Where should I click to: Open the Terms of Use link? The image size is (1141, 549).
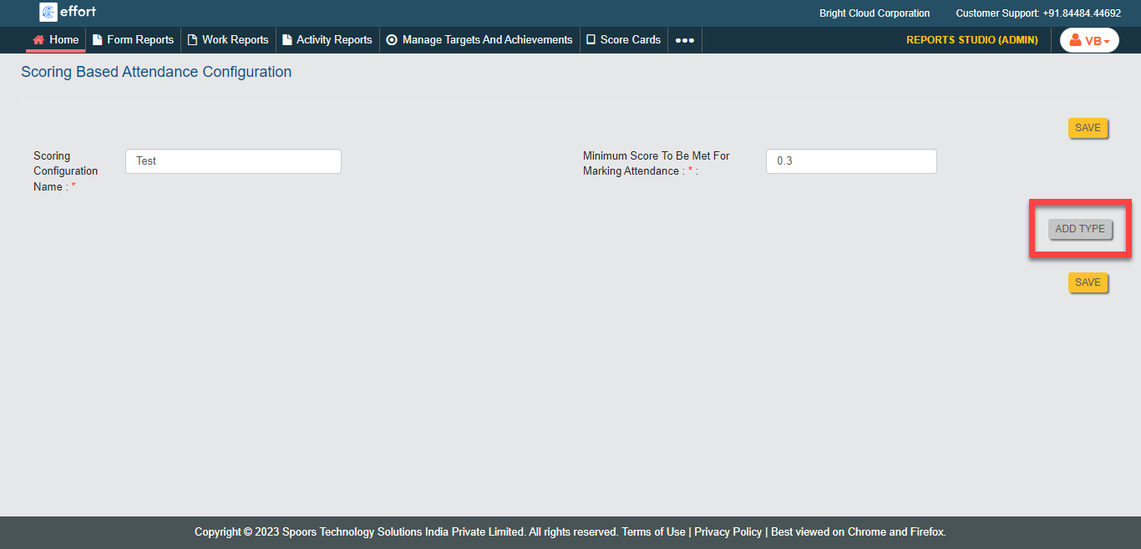(653, 532)
